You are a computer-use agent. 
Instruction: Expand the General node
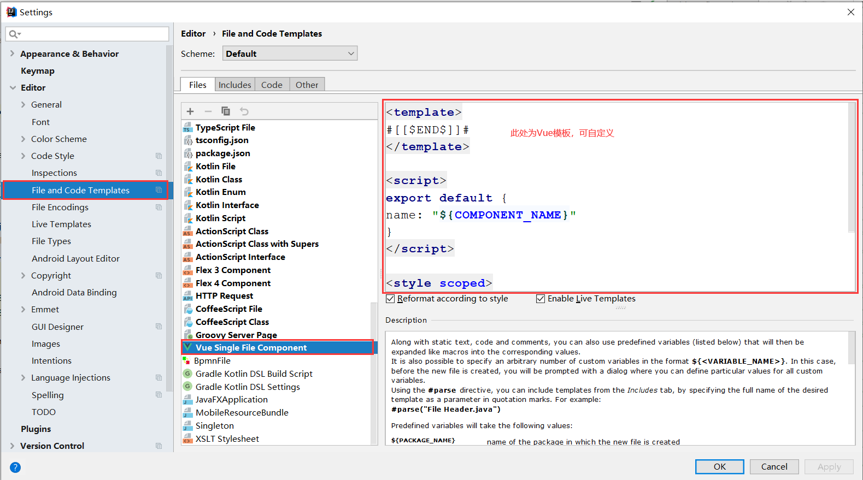23,104
